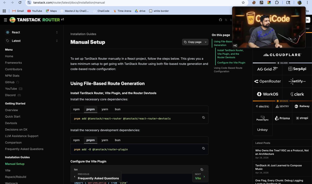
Task: Open the Gmail bookmark
Action: click(x=18, y=11)
